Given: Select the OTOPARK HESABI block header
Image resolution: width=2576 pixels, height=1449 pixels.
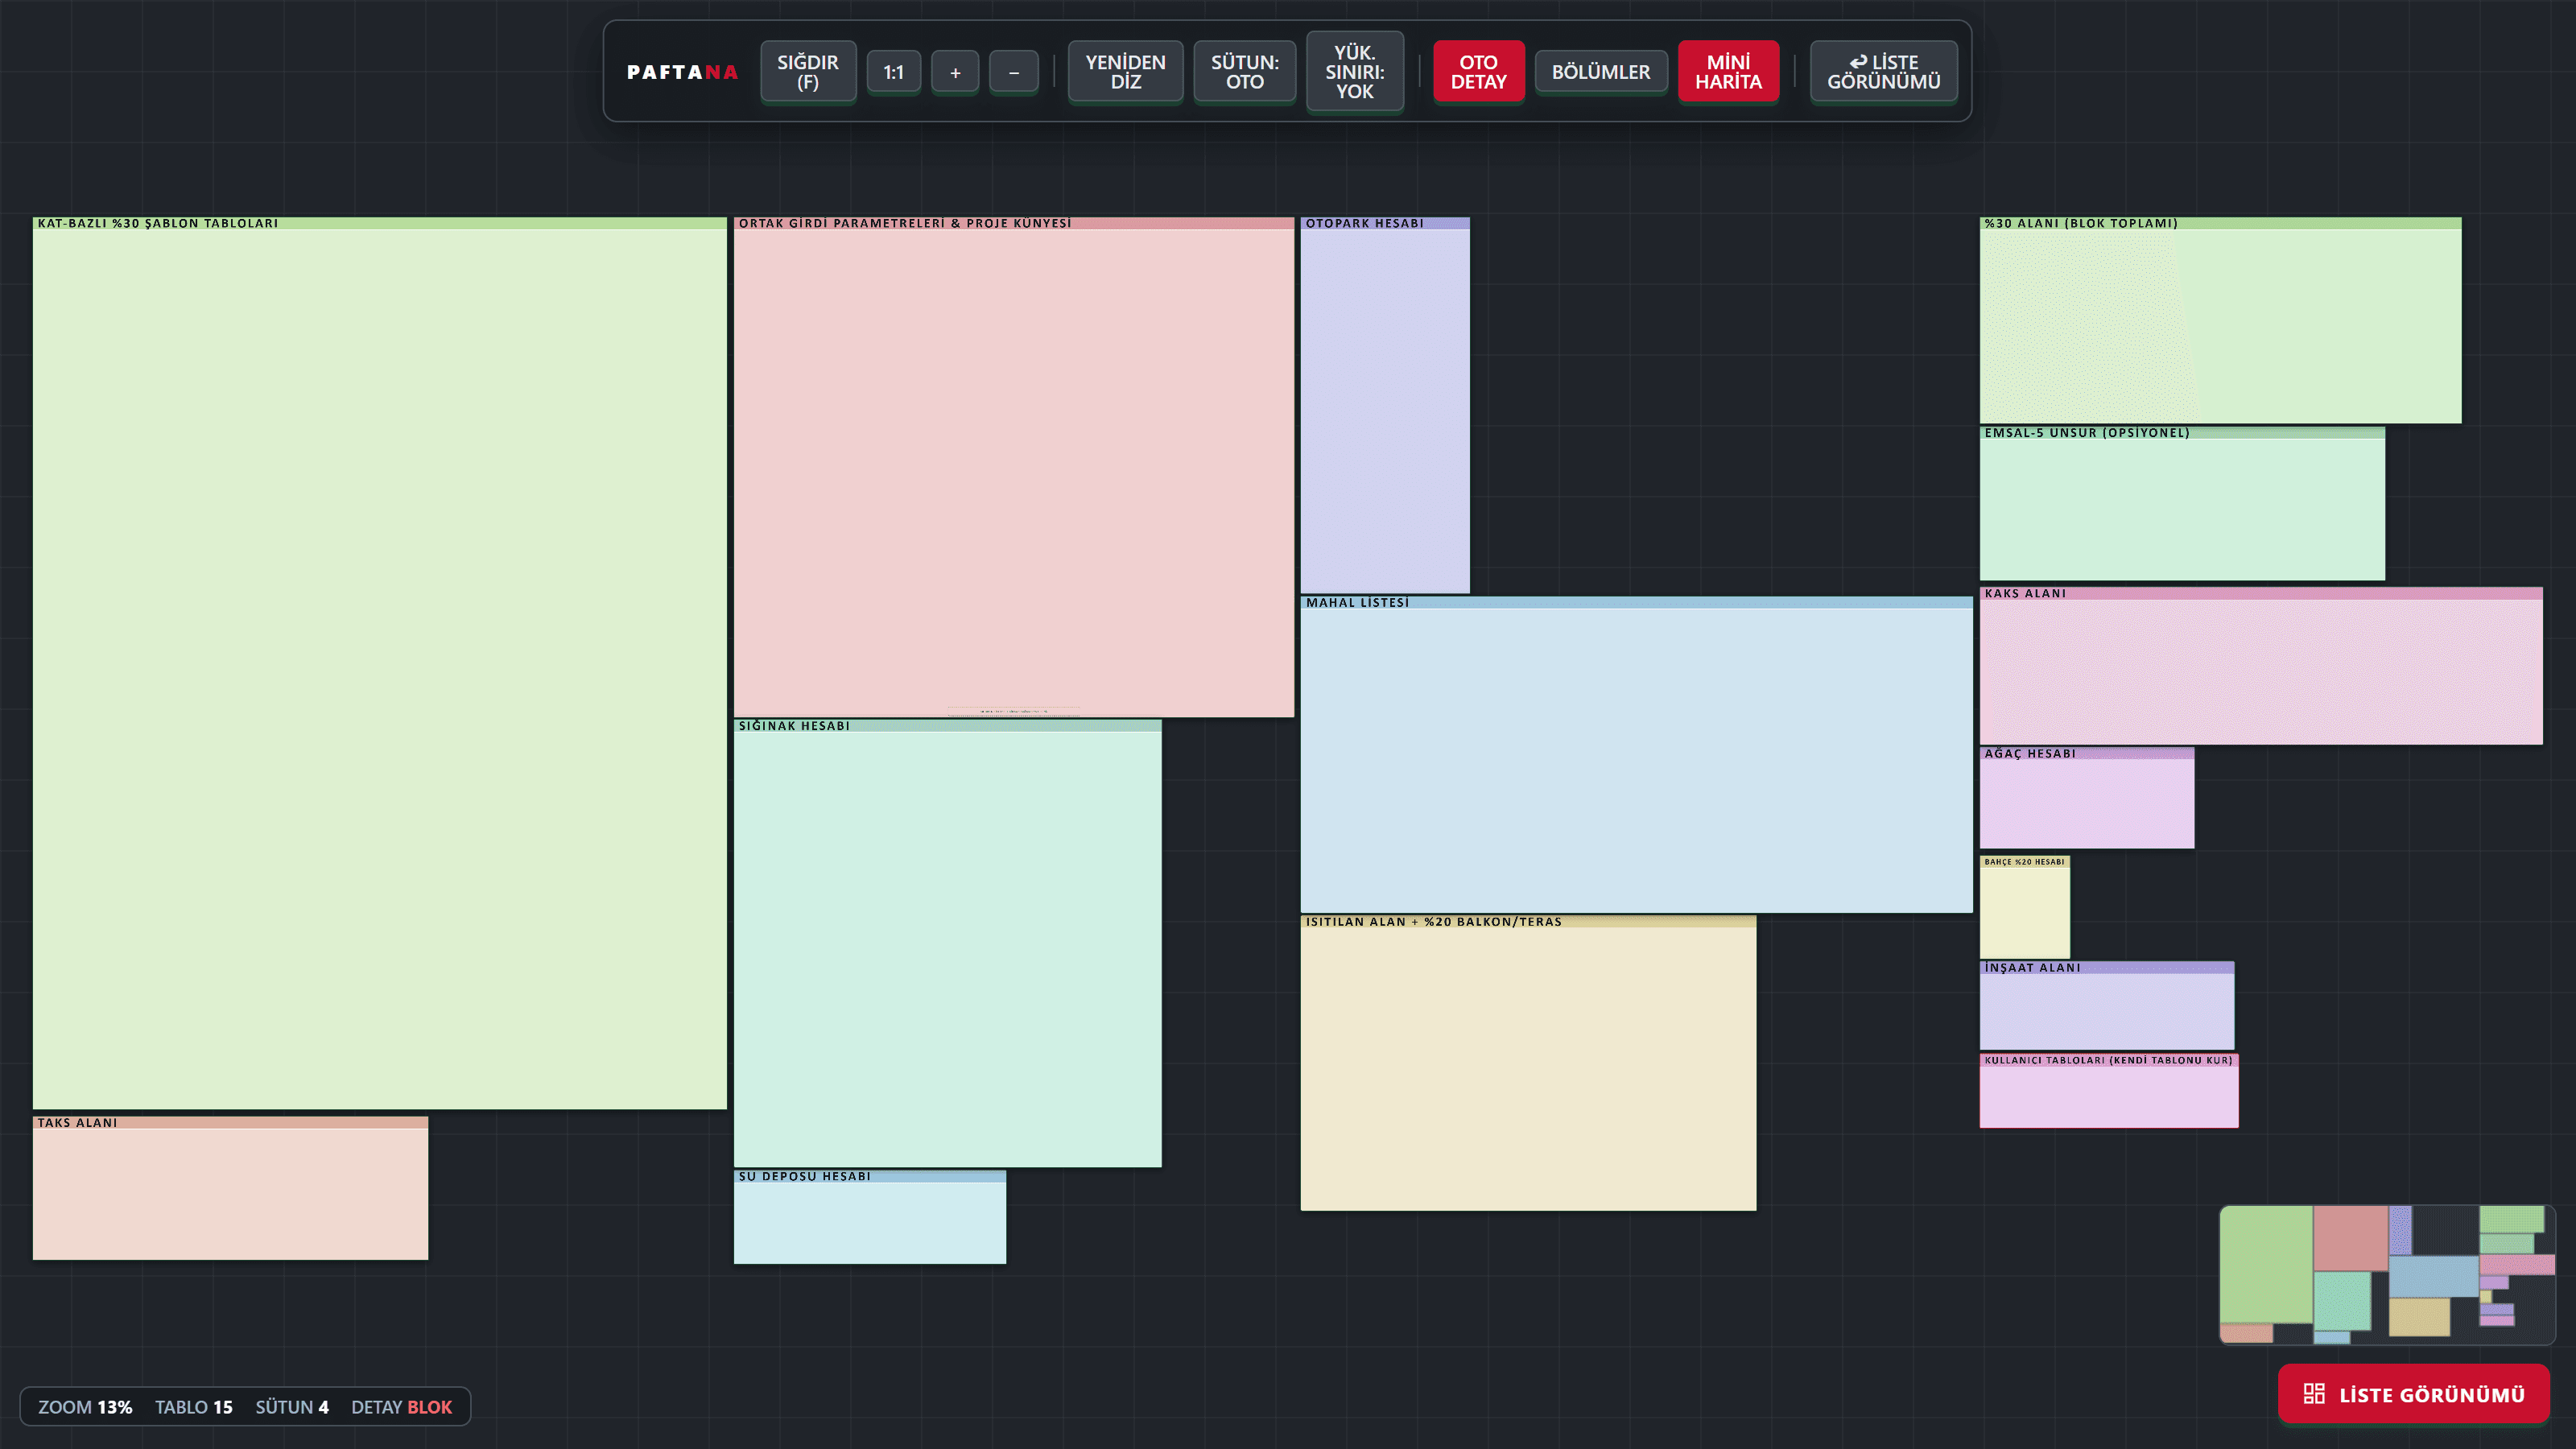Looking at the screenshot, I should [1385, 223].
